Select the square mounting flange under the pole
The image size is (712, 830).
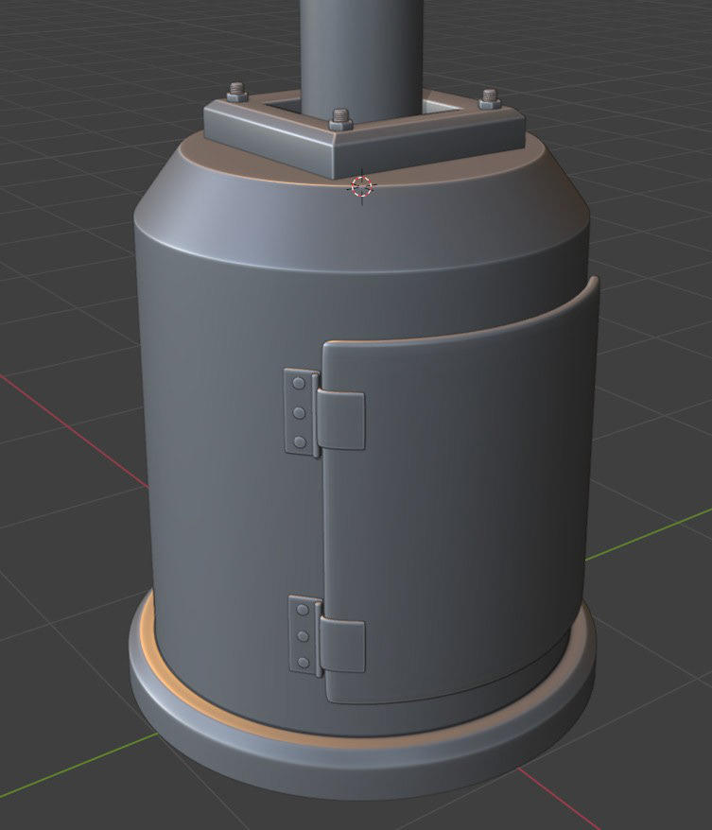[x=364, y=132]
